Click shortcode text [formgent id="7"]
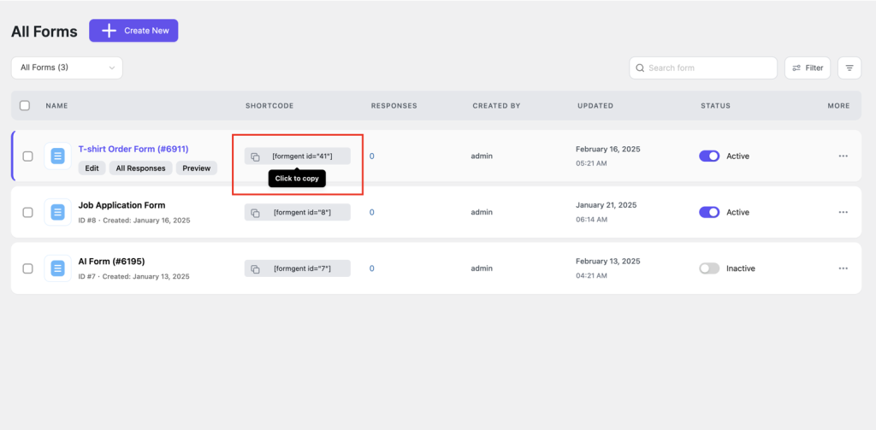The width and height of the screenshot is (876, 430). [302, 268]
